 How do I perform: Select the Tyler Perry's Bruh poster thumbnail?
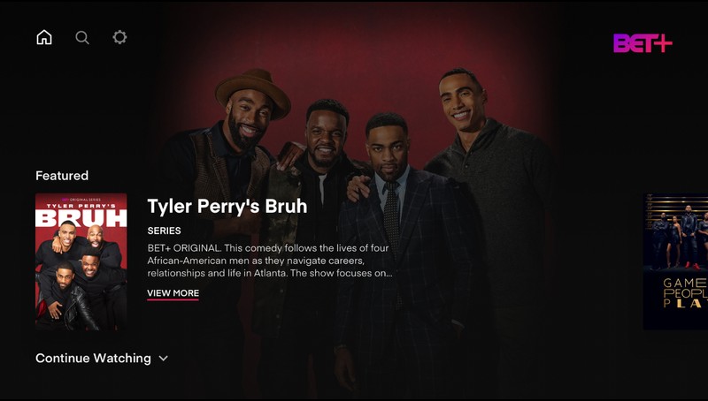pos(81,261)
